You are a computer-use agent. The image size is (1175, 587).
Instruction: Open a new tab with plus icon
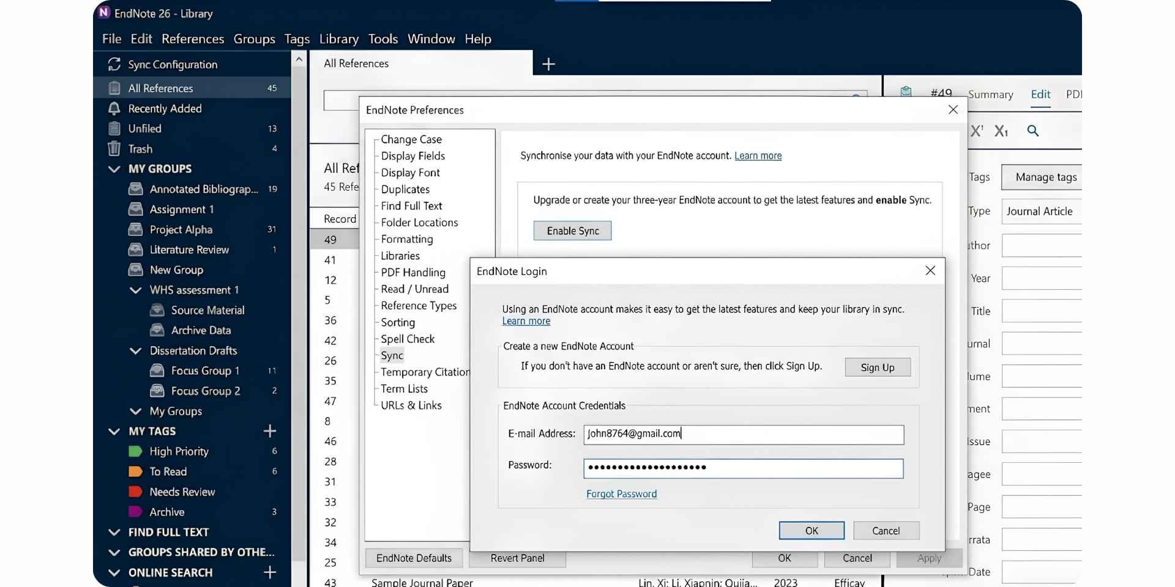pos(548,64)
